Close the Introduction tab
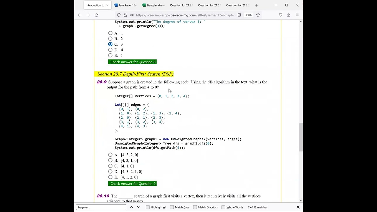This screenshot has height=212, width=377. 107,5
